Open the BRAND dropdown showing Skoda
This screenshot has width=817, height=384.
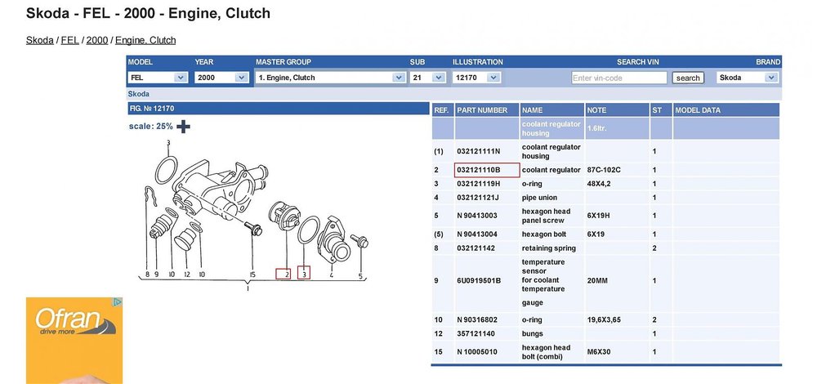point(748,78)
